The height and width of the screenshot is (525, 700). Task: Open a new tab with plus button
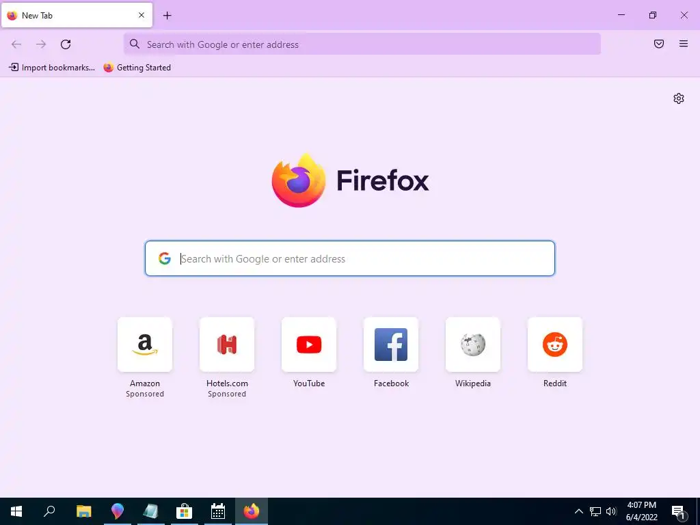[167, 16]
